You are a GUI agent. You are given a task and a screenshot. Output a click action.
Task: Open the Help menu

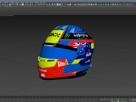pyautogui.click(x=44, y=2)
